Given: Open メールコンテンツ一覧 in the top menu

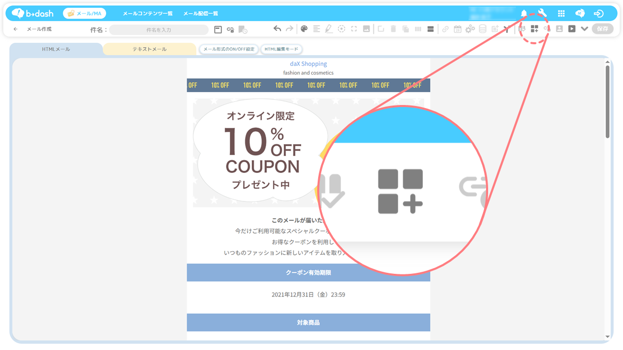Looking at the screenshot, I should tap(148, 13).
